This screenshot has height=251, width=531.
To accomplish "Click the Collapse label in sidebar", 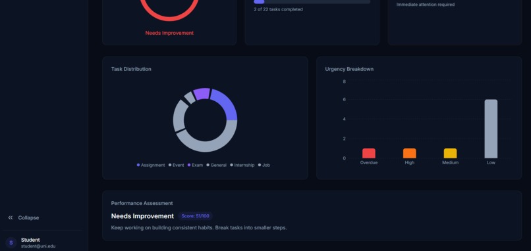I will click(x=28, y=218).
